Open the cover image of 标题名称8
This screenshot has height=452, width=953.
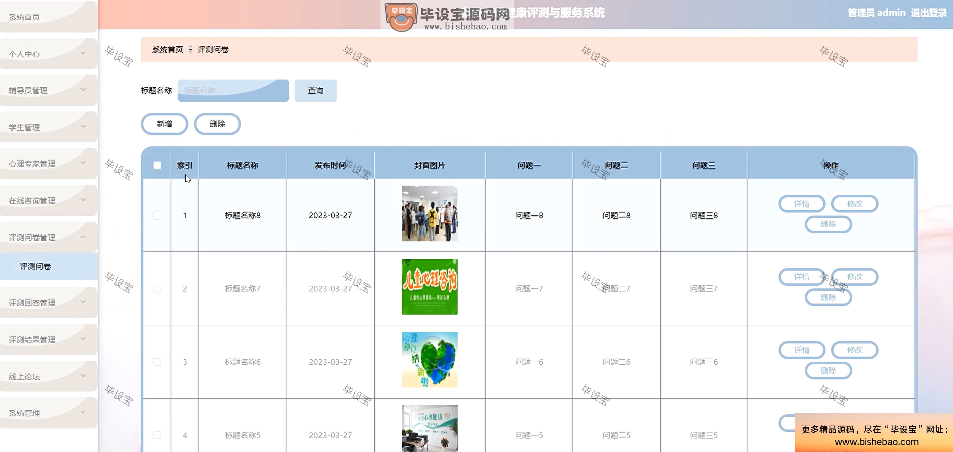(430, 214)
